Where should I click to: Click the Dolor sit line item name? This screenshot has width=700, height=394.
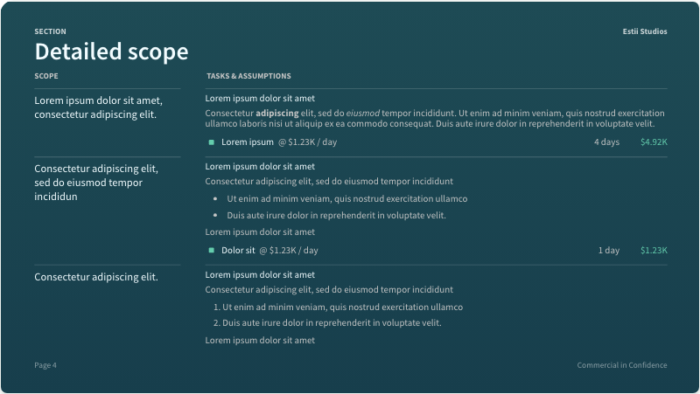238,251
